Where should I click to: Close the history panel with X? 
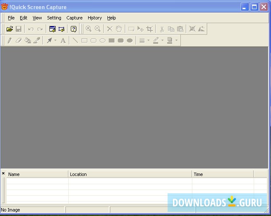[3, 173]
